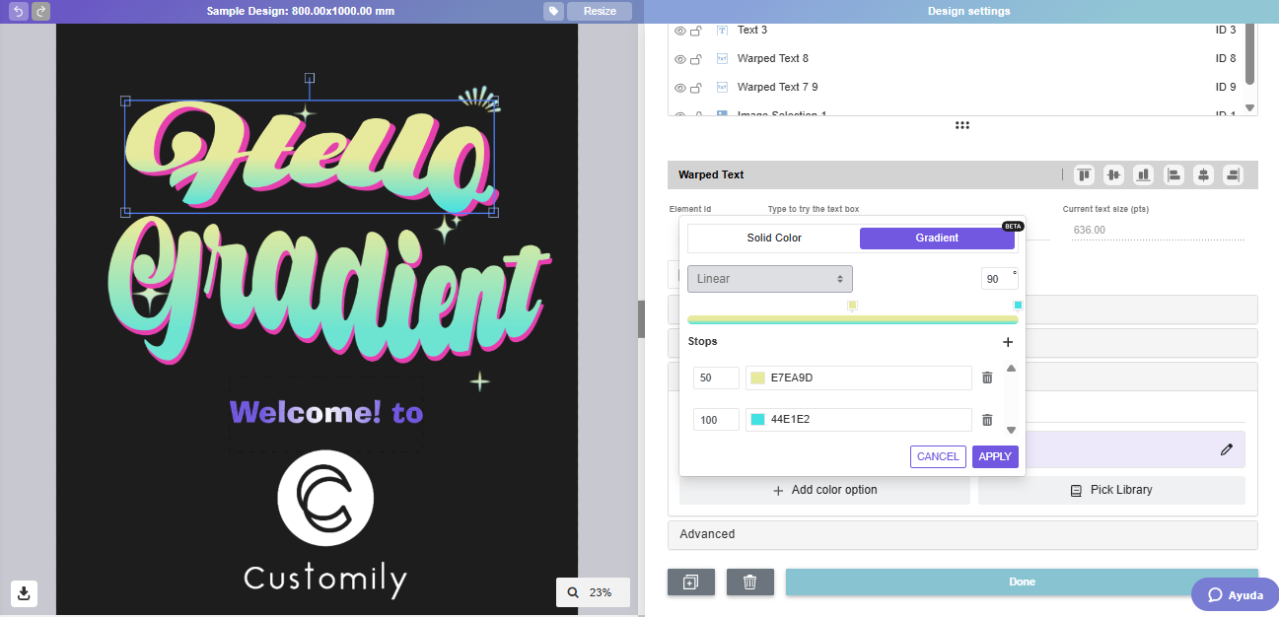The height and width of the screenshot is (617, 1279).
Task: Lock the Warped Text 7 9 layer
Action: coord(696,88)
